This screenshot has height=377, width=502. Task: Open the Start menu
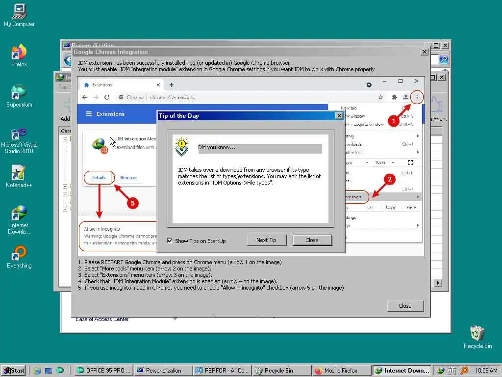point(13,371)
